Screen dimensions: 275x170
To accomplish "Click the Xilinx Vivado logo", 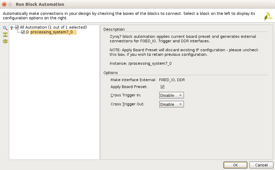I will coord(269,16).
